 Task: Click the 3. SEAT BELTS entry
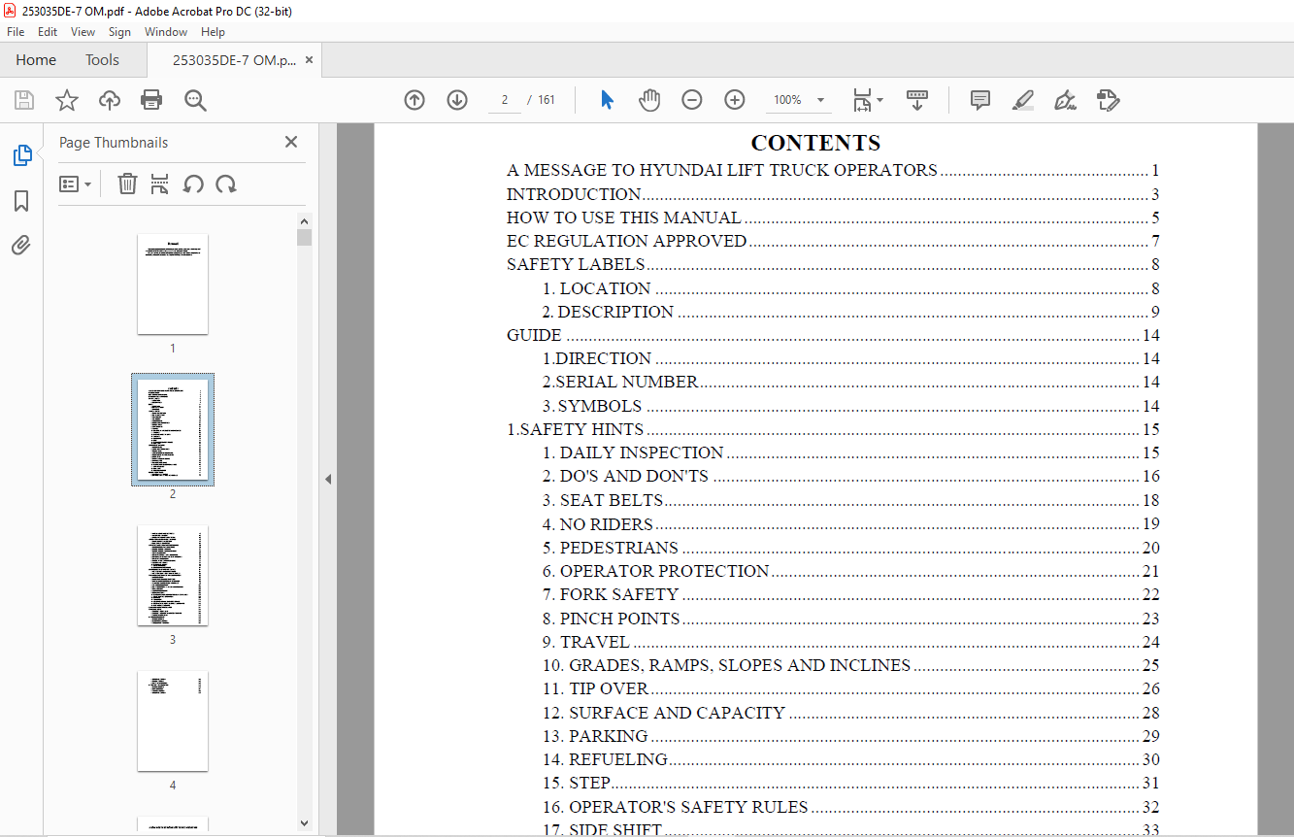click(851, 500)
